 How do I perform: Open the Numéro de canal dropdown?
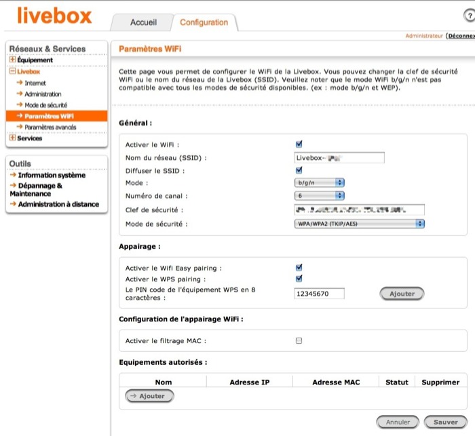(x=320, y=196)
